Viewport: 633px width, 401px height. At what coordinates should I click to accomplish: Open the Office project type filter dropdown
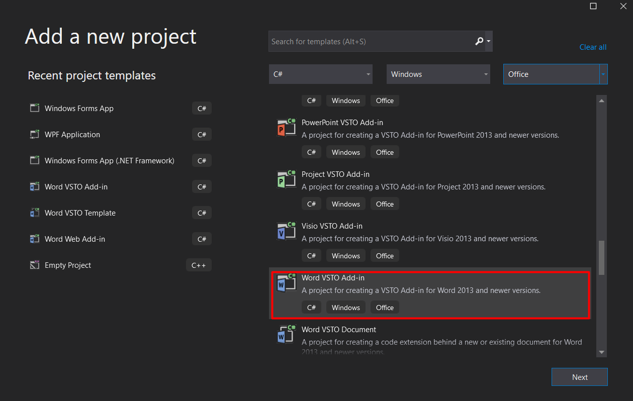pyautogui.click(x=556, y=74)
